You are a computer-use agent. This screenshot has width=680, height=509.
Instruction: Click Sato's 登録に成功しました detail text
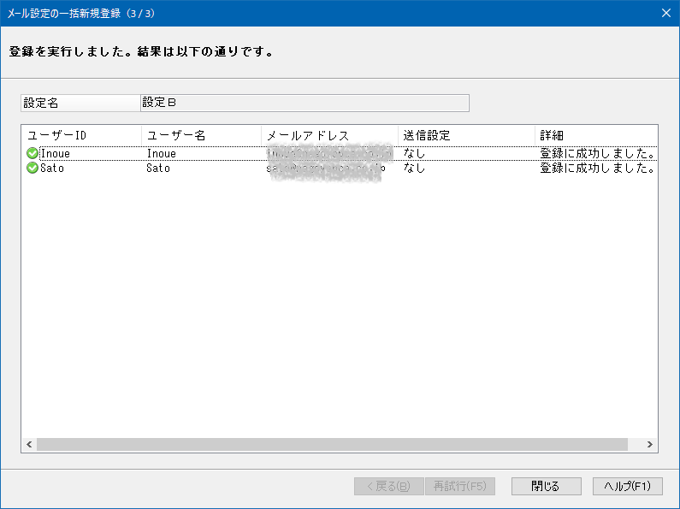tap(597, 168)
